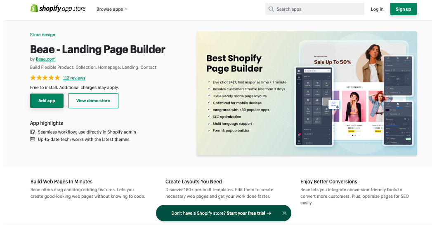Click the Beae - Landing Page Builder title
The width and height of the screenshot is (432, 225).
(97, 49)
